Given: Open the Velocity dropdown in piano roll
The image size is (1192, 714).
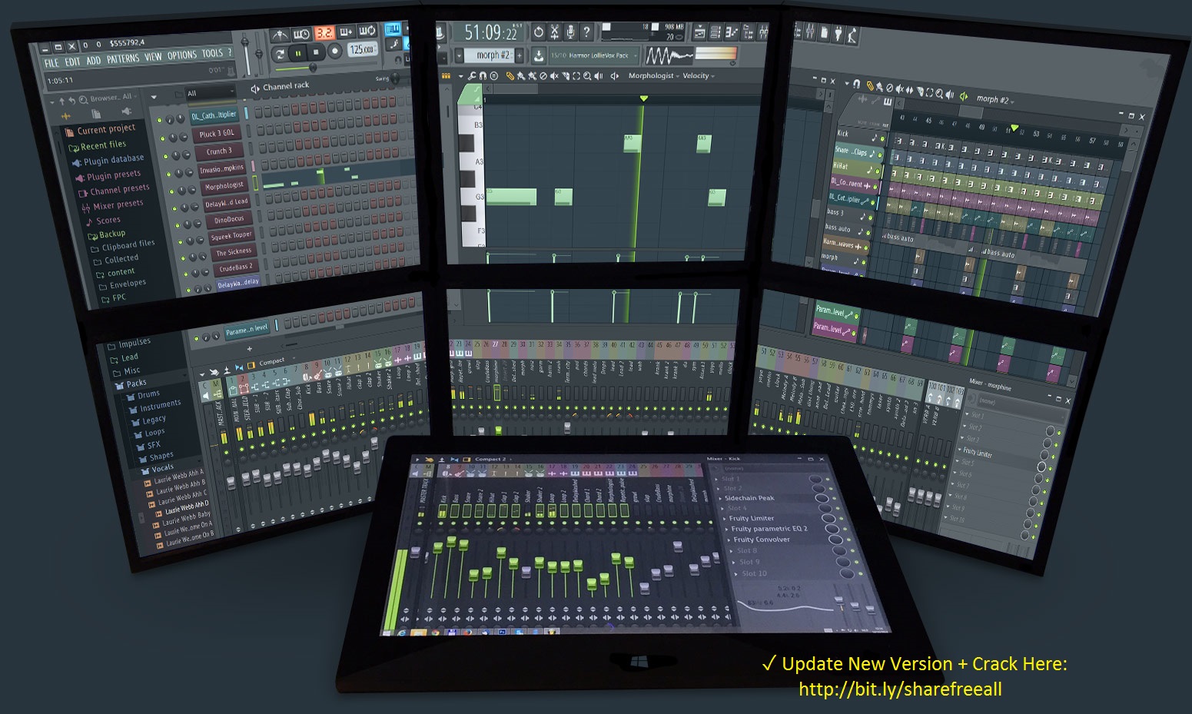Looking at the screenshot, I should [699, 75].
